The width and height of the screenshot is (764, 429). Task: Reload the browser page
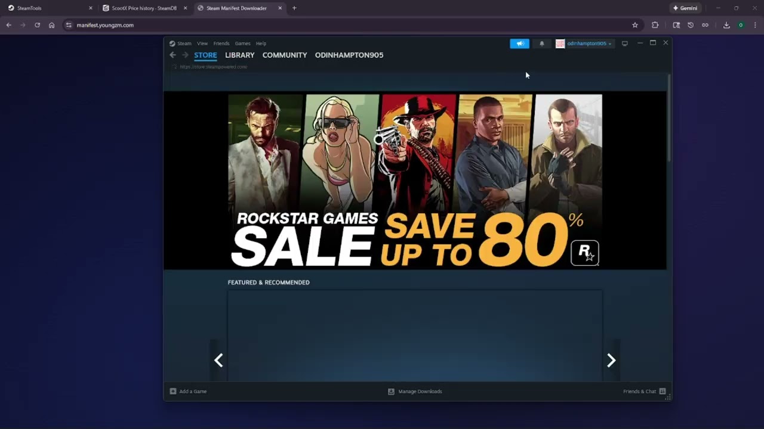(x=37, y=25)
